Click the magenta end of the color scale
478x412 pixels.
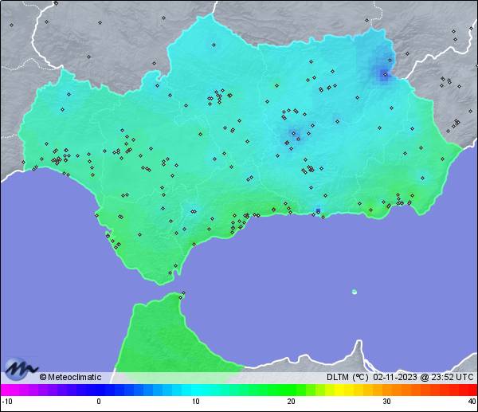coord(6,390)
